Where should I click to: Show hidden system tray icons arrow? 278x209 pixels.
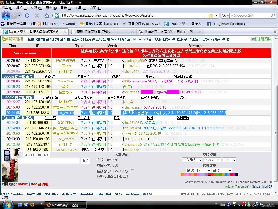pyautogui.click(x=239, y=205)
